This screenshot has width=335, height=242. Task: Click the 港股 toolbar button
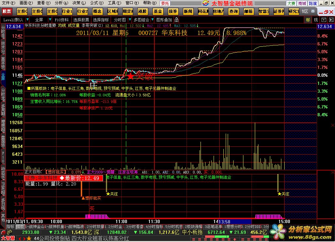(x=143, y=11)
